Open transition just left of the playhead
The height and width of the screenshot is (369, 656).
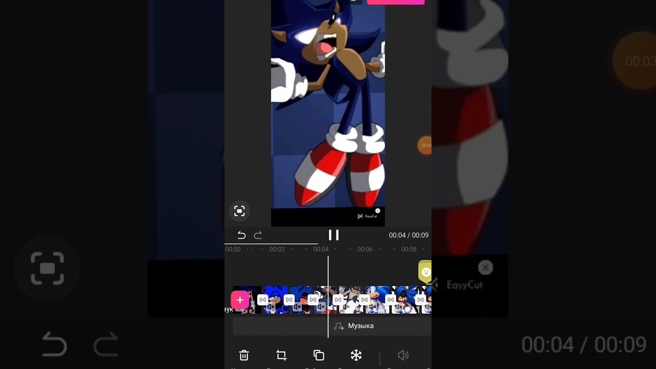[x=313, y=300]
